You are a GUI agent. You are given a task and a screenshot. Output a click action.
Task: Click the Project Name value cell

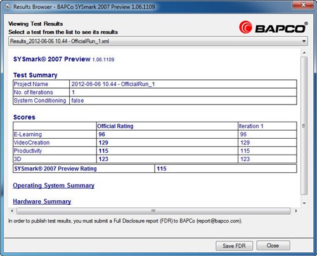point(183,84)
